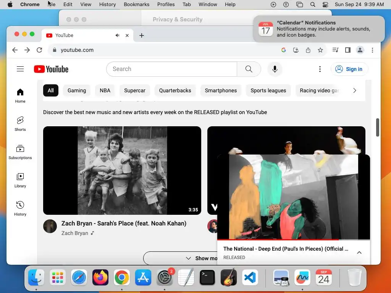Open YouTube settings three-dot menu
The width and height of the screenshot is (391, 293).
pos(320,69)
